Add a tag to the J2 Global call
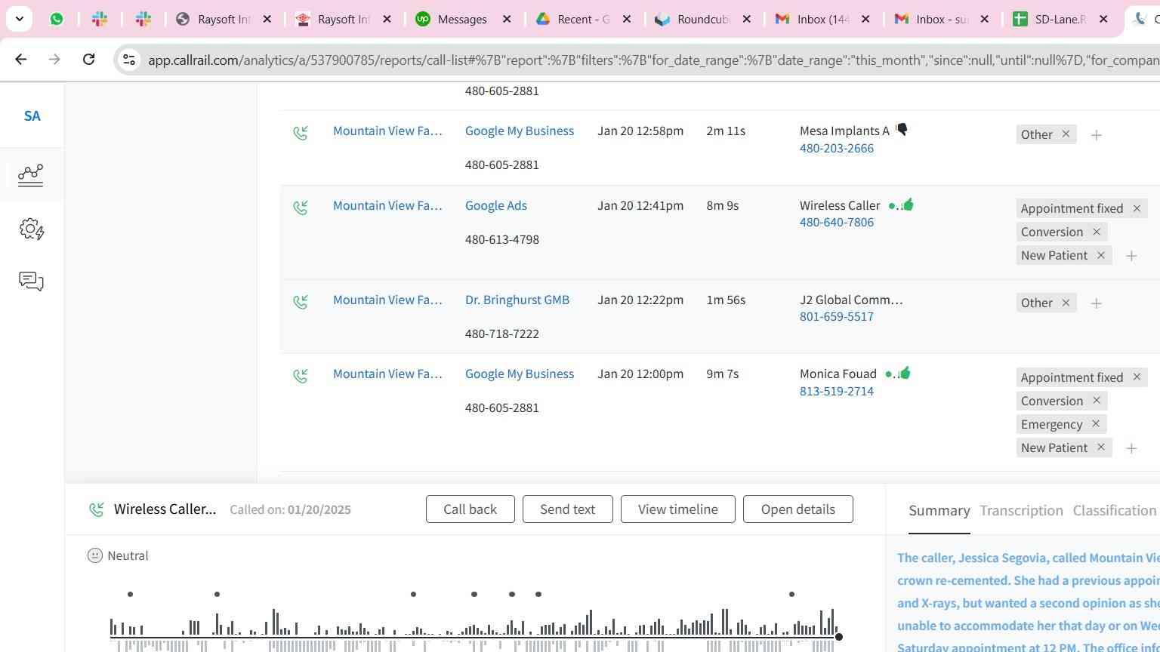Viewport: 1160px width, 652px height. (x=1097, y=303)
